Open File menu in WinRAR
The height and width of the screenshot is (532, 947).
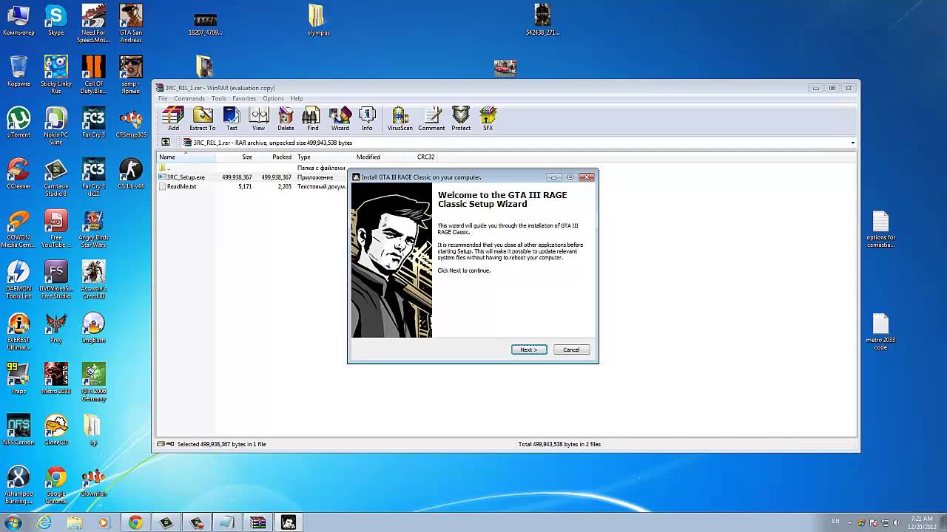[163, 98]
